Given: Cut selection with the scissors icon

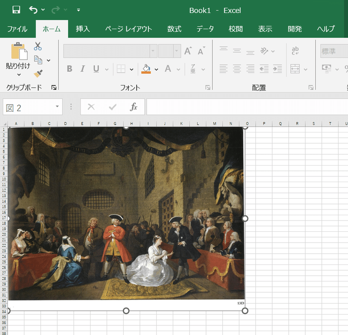Looking at the screenshot, I should 38,46.
